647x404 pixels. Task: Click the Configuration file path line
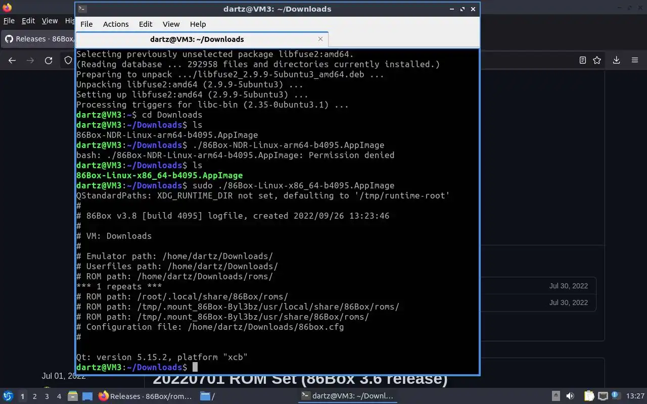(x=210, y=327)
